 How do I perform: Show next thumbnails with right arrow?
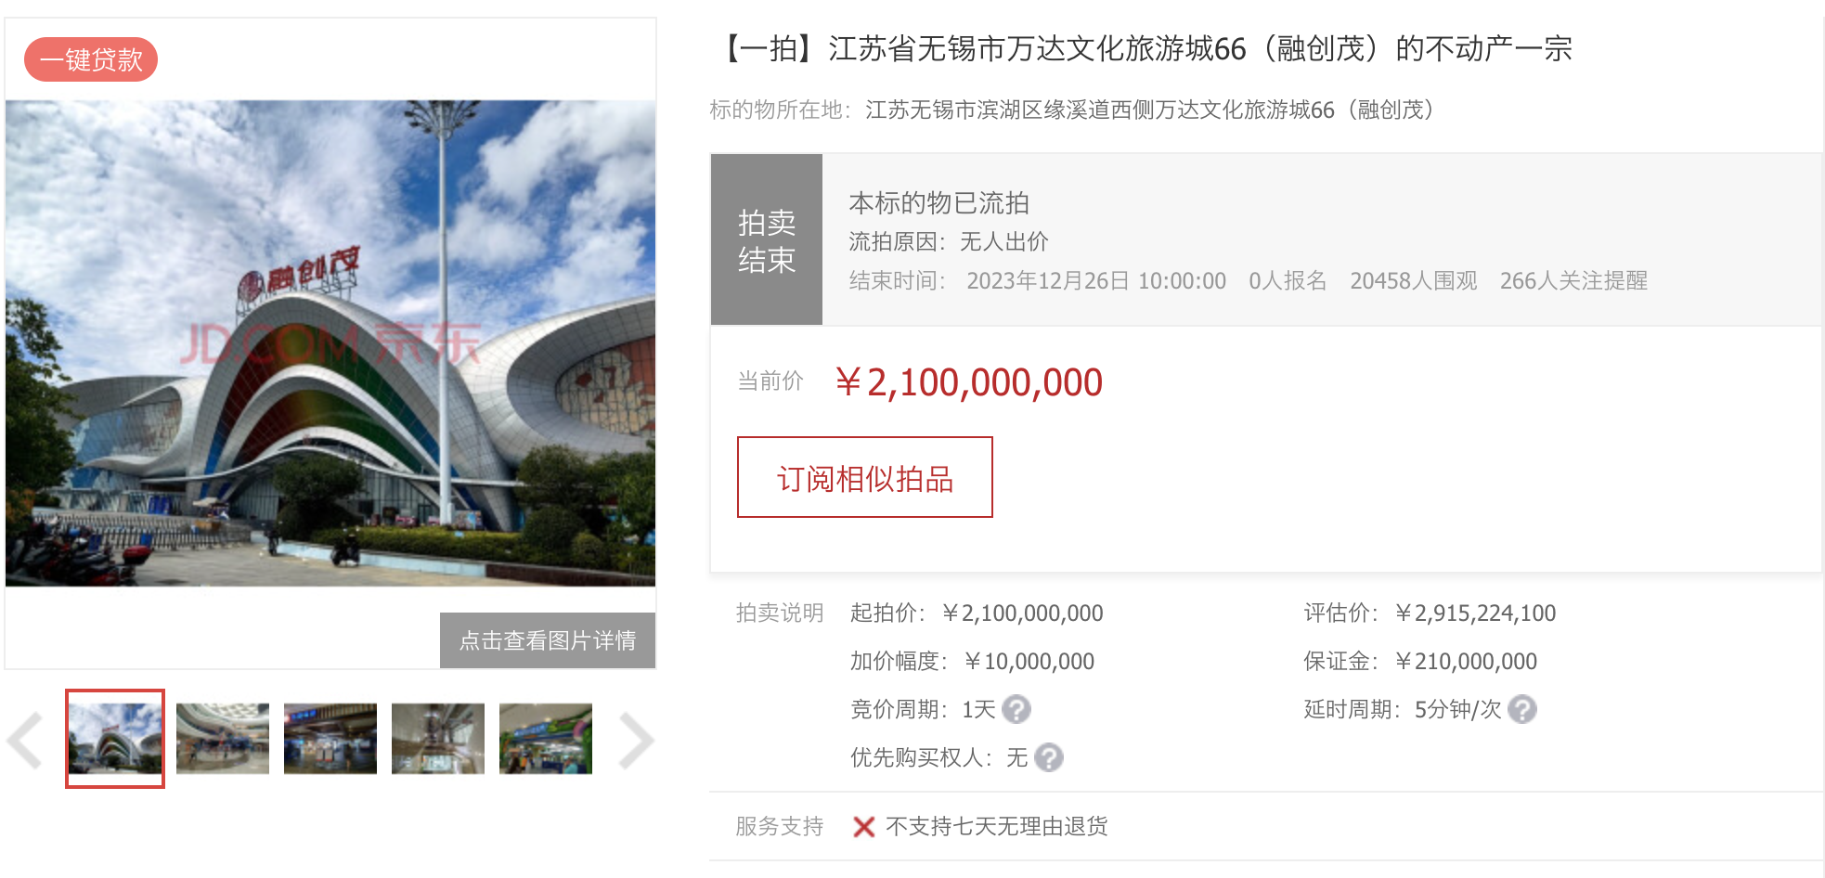coord(636,741)
